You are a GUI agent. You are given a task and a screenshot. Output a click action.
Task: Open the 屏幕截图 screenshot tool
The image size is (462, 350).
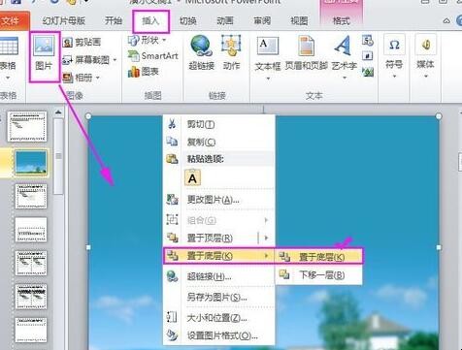click(86, 60)
